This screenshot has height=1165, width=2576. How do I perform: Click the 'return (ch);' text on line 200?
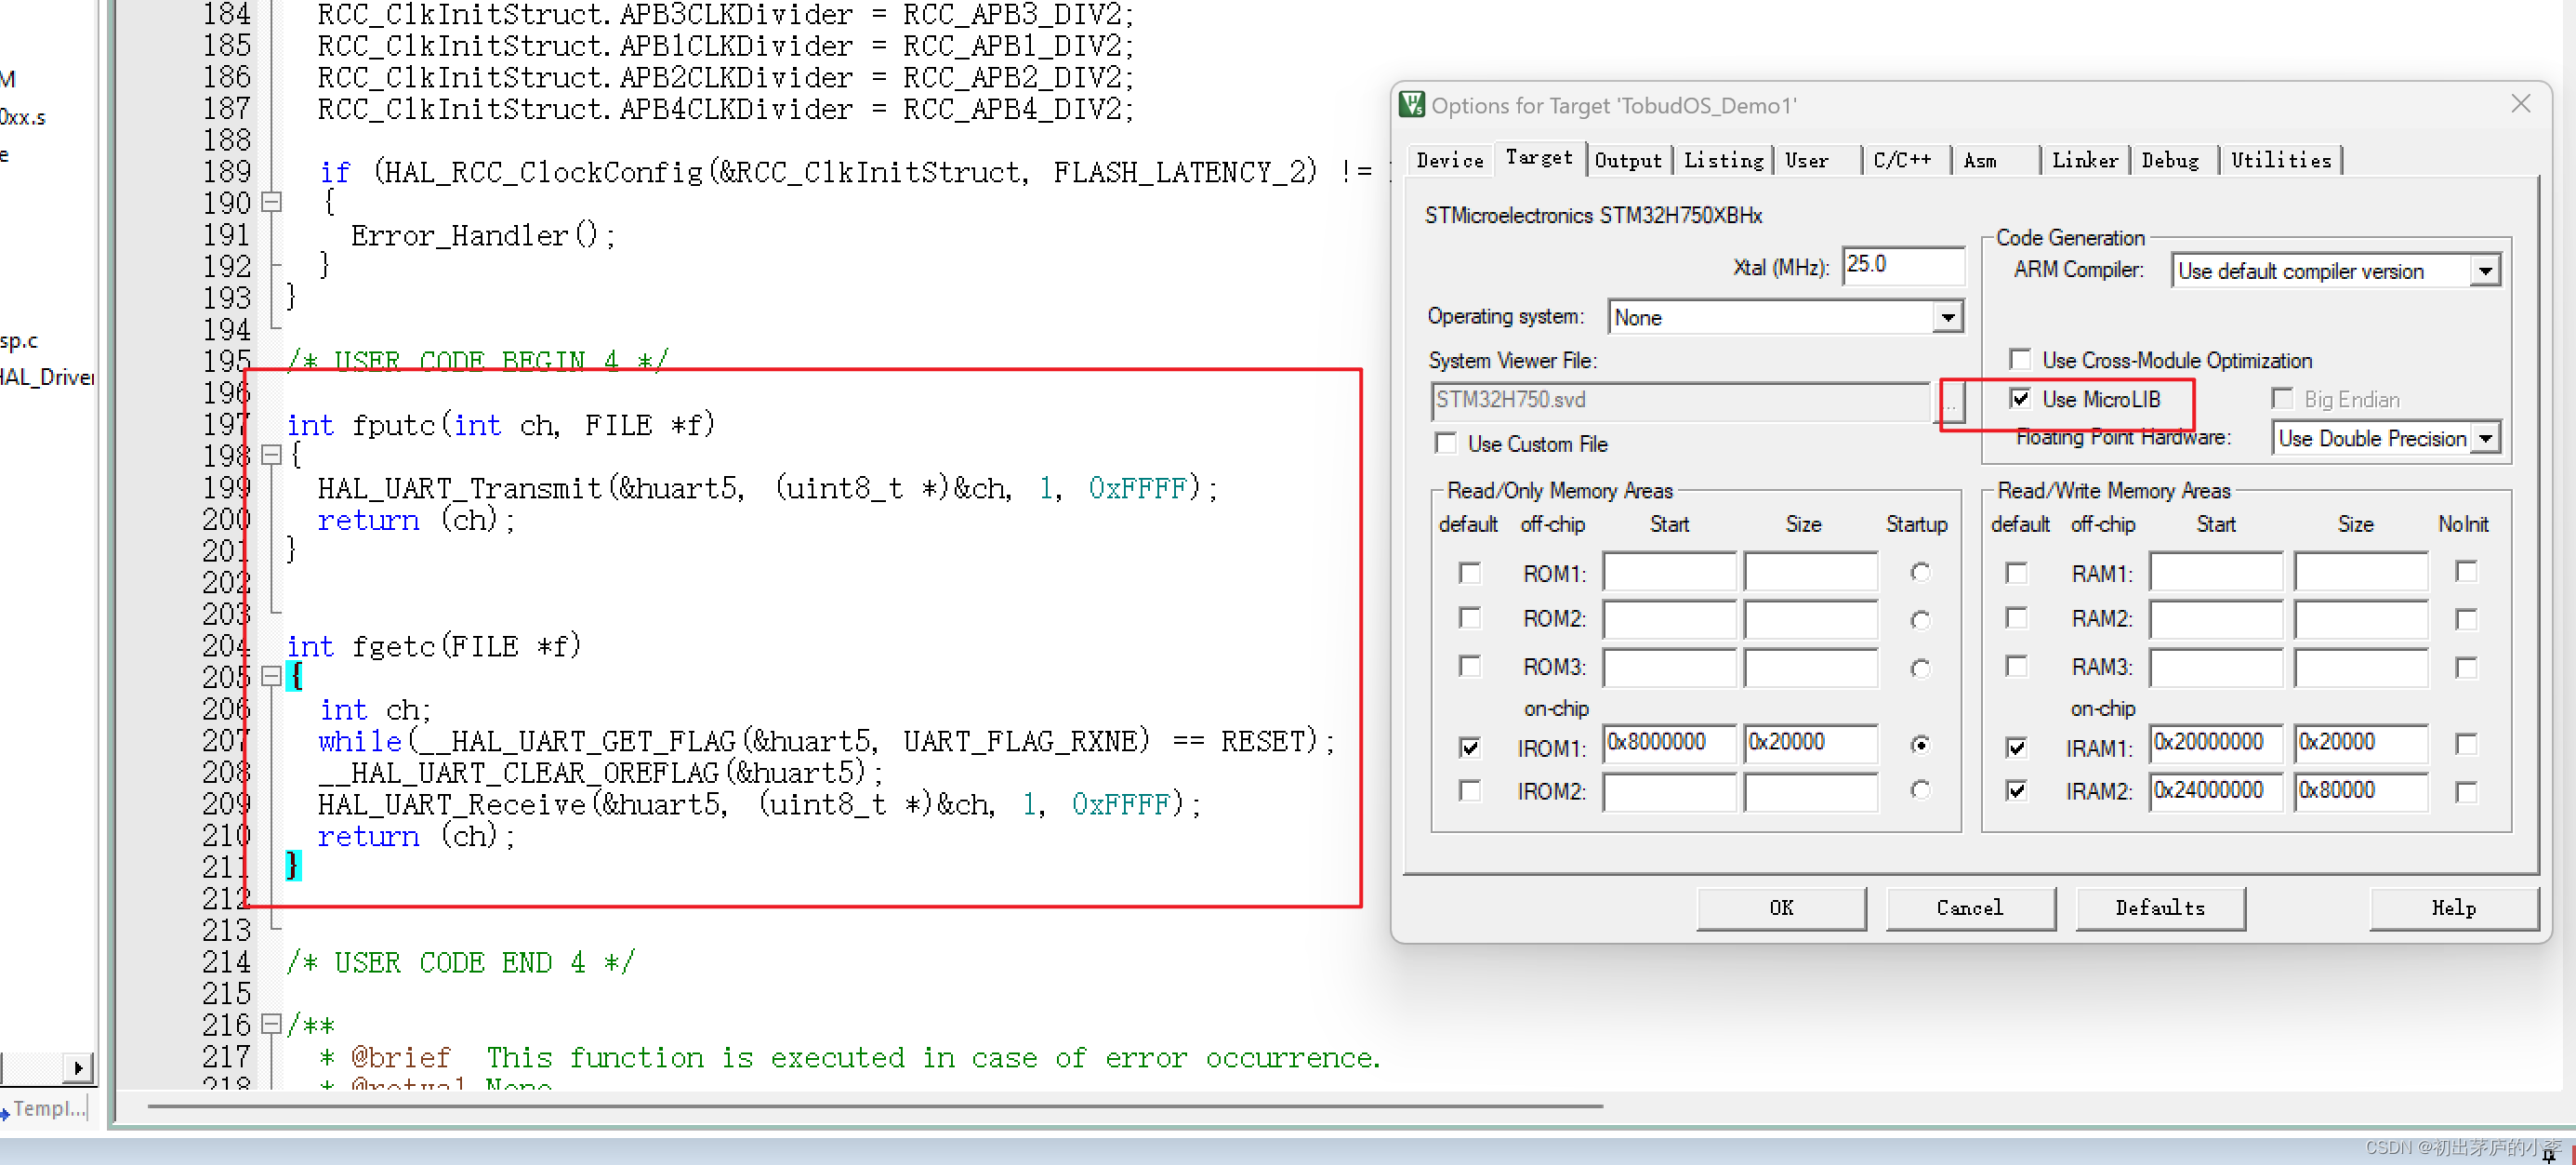tap(416, 521)
